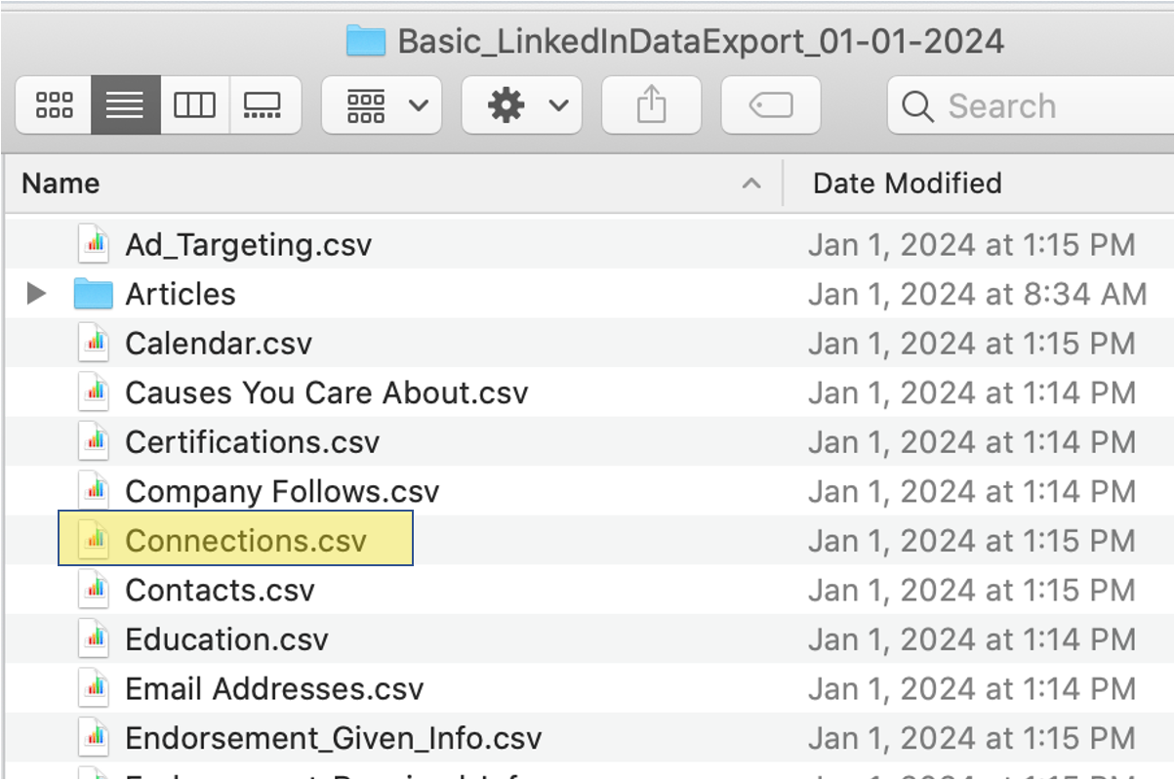Expand the Articles folder disclosure triangle
The height and width of the screenshot is (781, 1175).
click(36, 293)
